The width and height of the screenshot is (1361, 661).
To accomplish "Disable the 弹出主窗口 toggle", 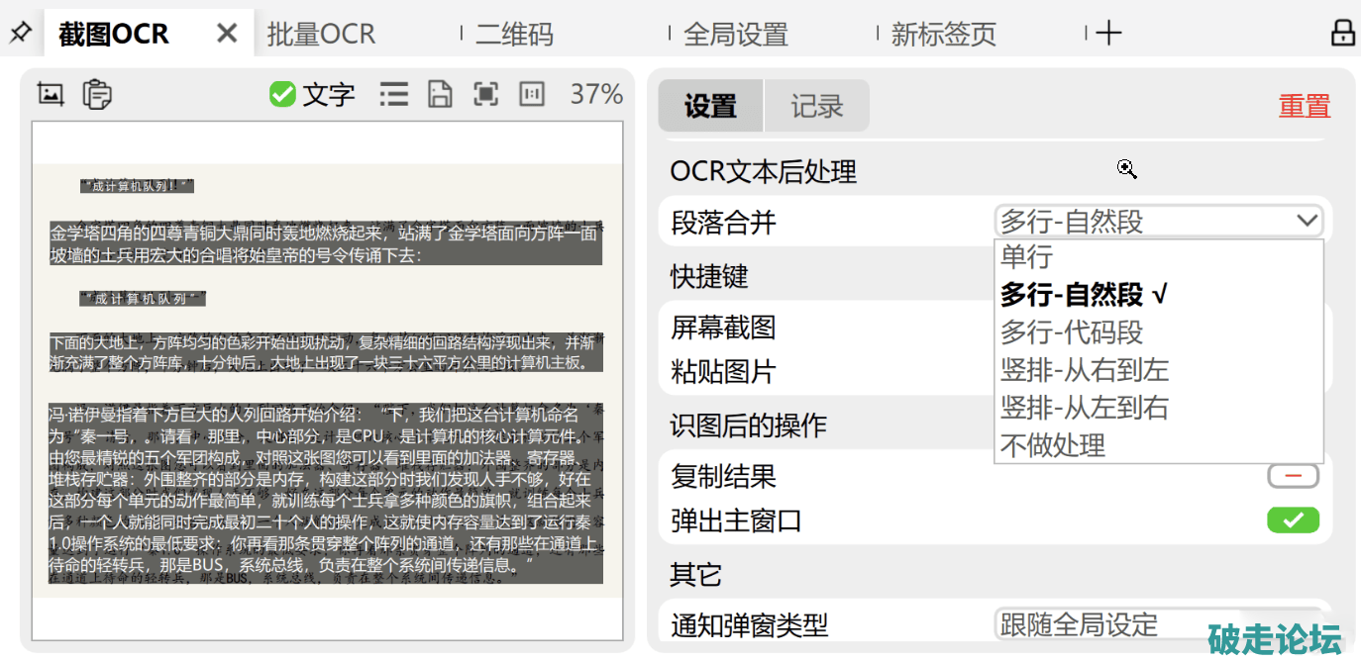I will pyautogui.click(x=1293, y=520).
